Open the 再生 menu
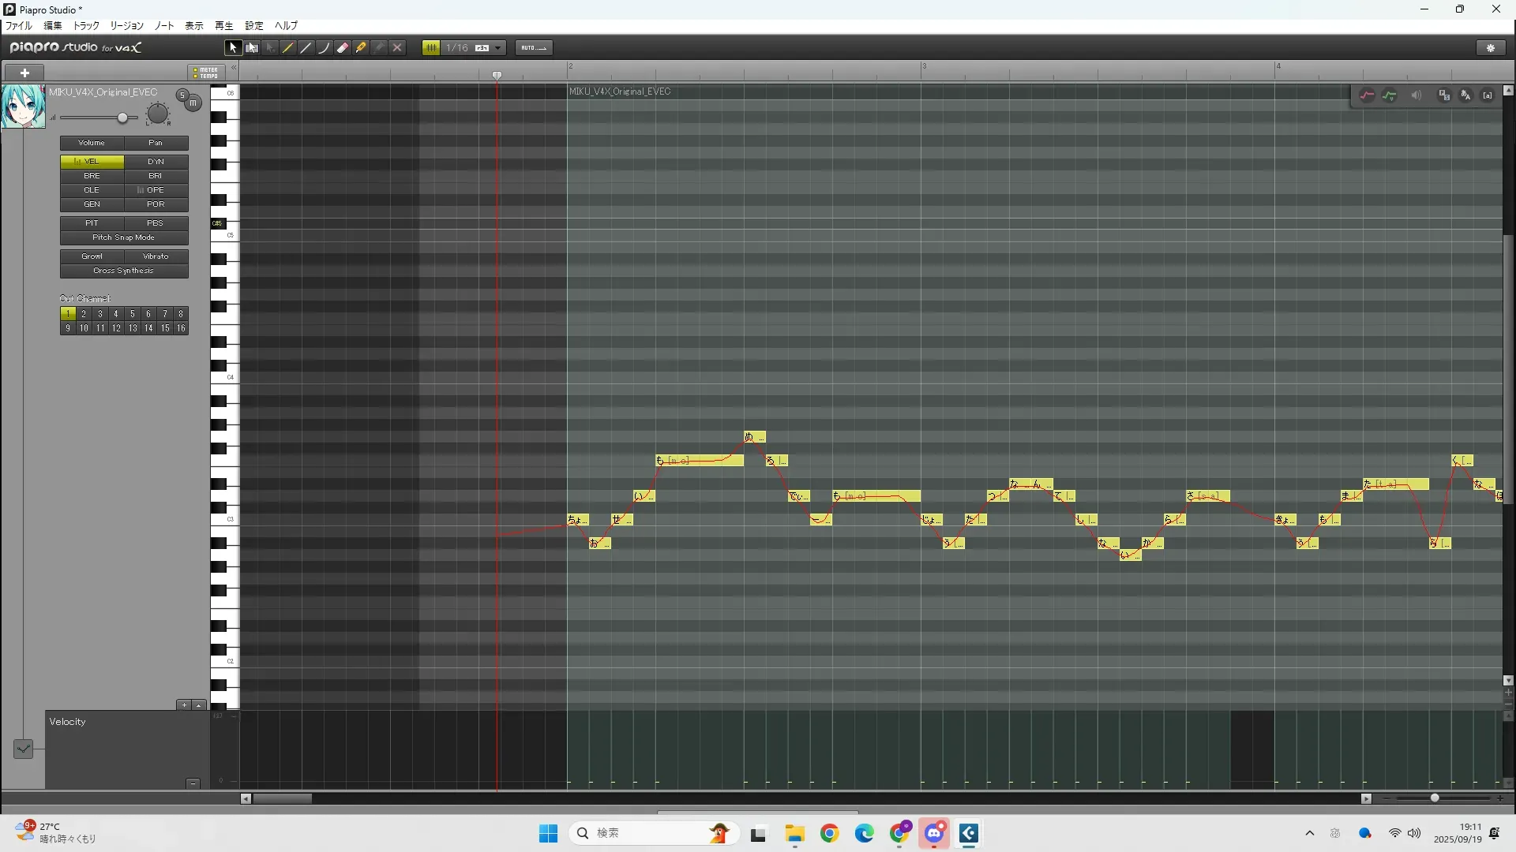This screenshot has height=852, width=1516. [x=224, y=26]
